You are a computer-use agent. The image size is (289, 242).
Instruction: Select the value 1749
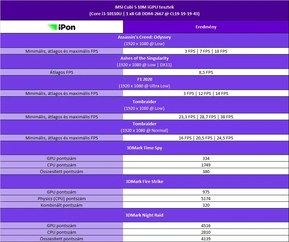point(206,165)
